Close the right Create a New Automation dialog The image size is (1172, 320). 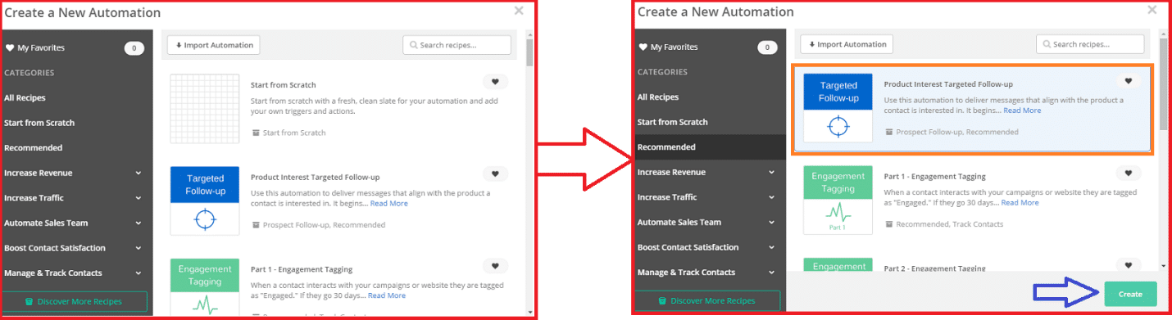[x=1152, y=10]
